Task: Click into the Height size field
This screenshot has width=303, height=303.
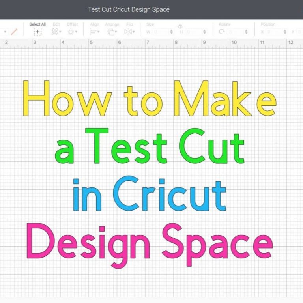Action: (x=194, y=32)
